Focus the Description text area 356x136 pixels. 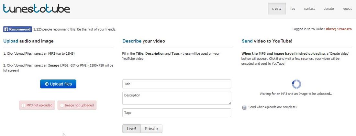click(177, 98)
